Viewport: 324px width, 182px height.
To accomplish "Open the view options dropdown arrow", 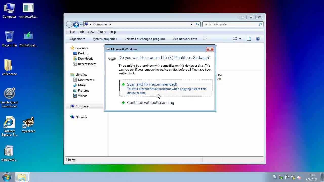I will click(240, 39).
